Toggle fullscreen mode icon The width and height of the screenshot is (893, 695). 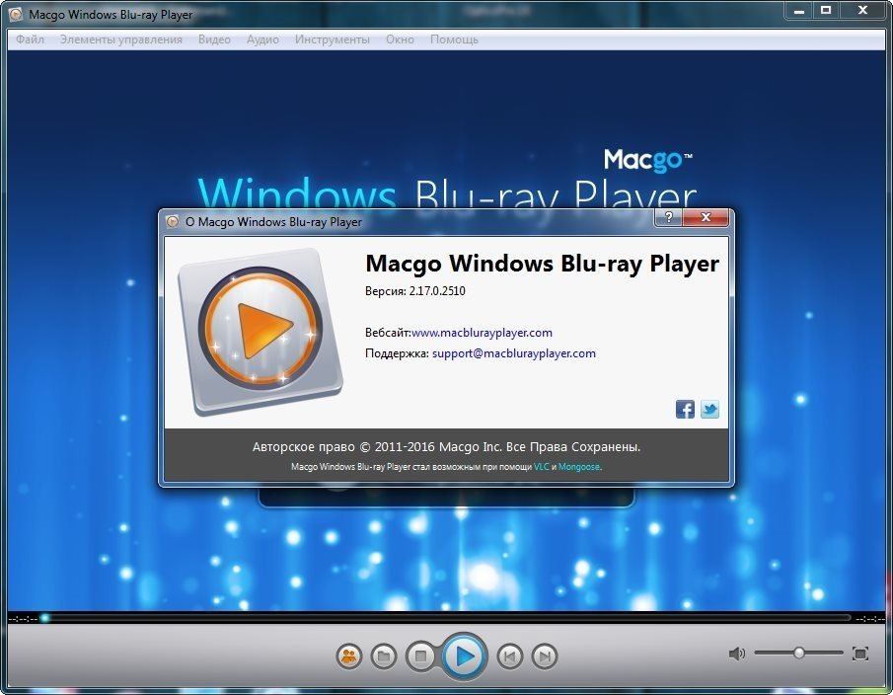click(860, 654)
